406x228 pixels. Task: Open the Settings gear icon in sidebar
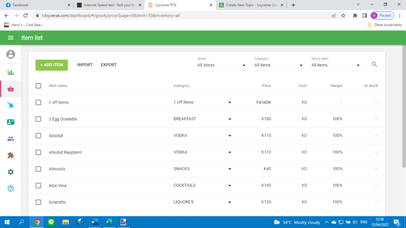(11, 172)
